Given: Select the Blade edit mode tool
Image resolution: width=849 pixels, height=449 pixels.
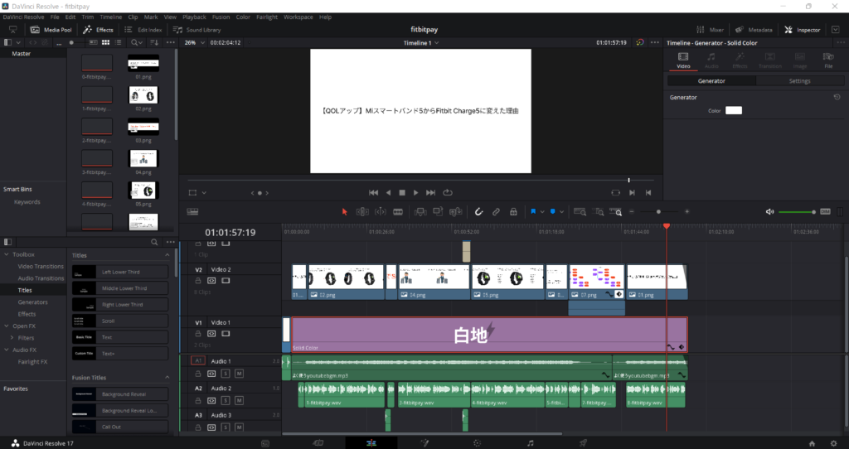Looking at the screenshot, I should point(398,212).
